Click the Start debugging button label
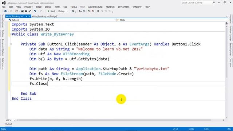Viewport: 233px width, 131px height. [x=52, y=11]
